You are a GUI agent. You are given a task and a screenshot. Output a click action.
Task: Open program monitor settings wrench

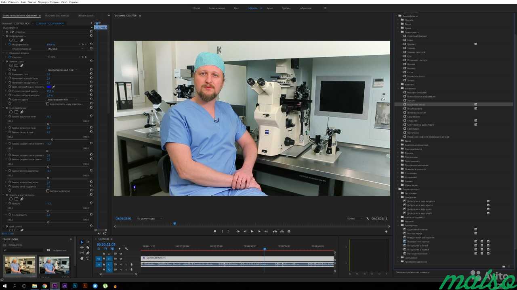(367, 218)
